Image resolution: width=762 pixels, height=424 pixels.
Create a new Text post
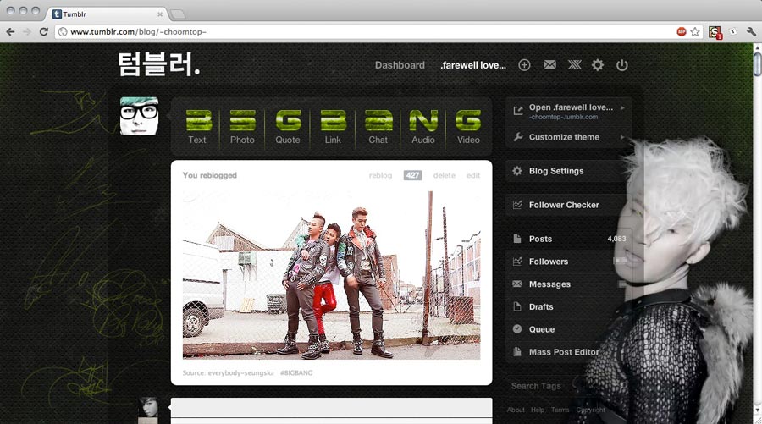tap(197, 127)
